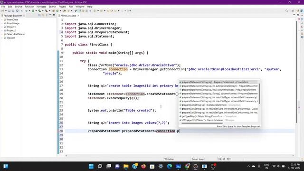Open Microsoft Edge from the taskbar
Image resolution: width=304 pixels, height=171 pixels.
click(x=170, y=166)
